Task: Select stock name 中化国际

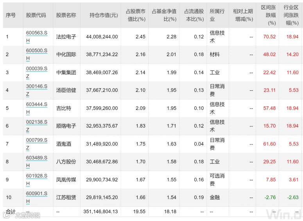Action: 66,54
